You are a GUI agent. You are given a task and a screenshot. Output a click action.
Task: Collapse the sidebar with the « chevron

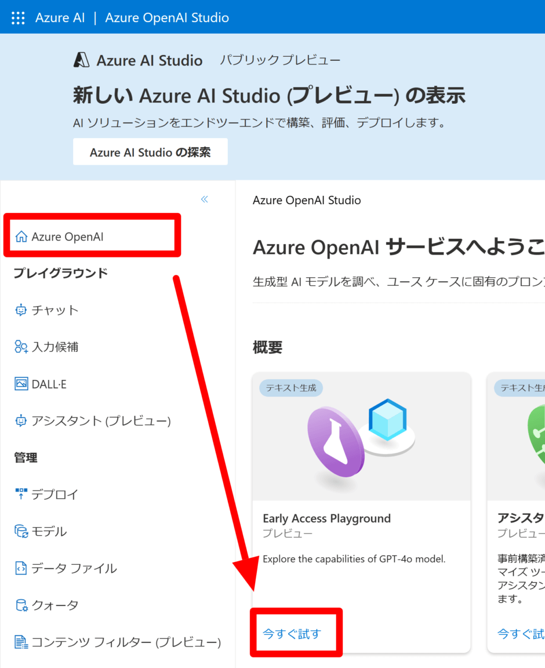pos(204,199)
